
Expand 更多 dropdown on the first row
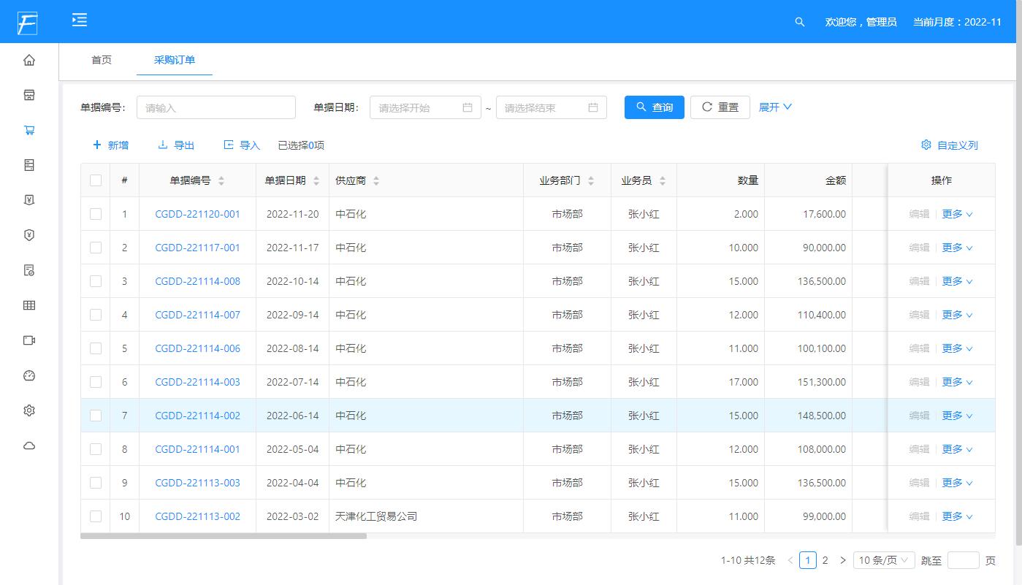click(957, 213)
